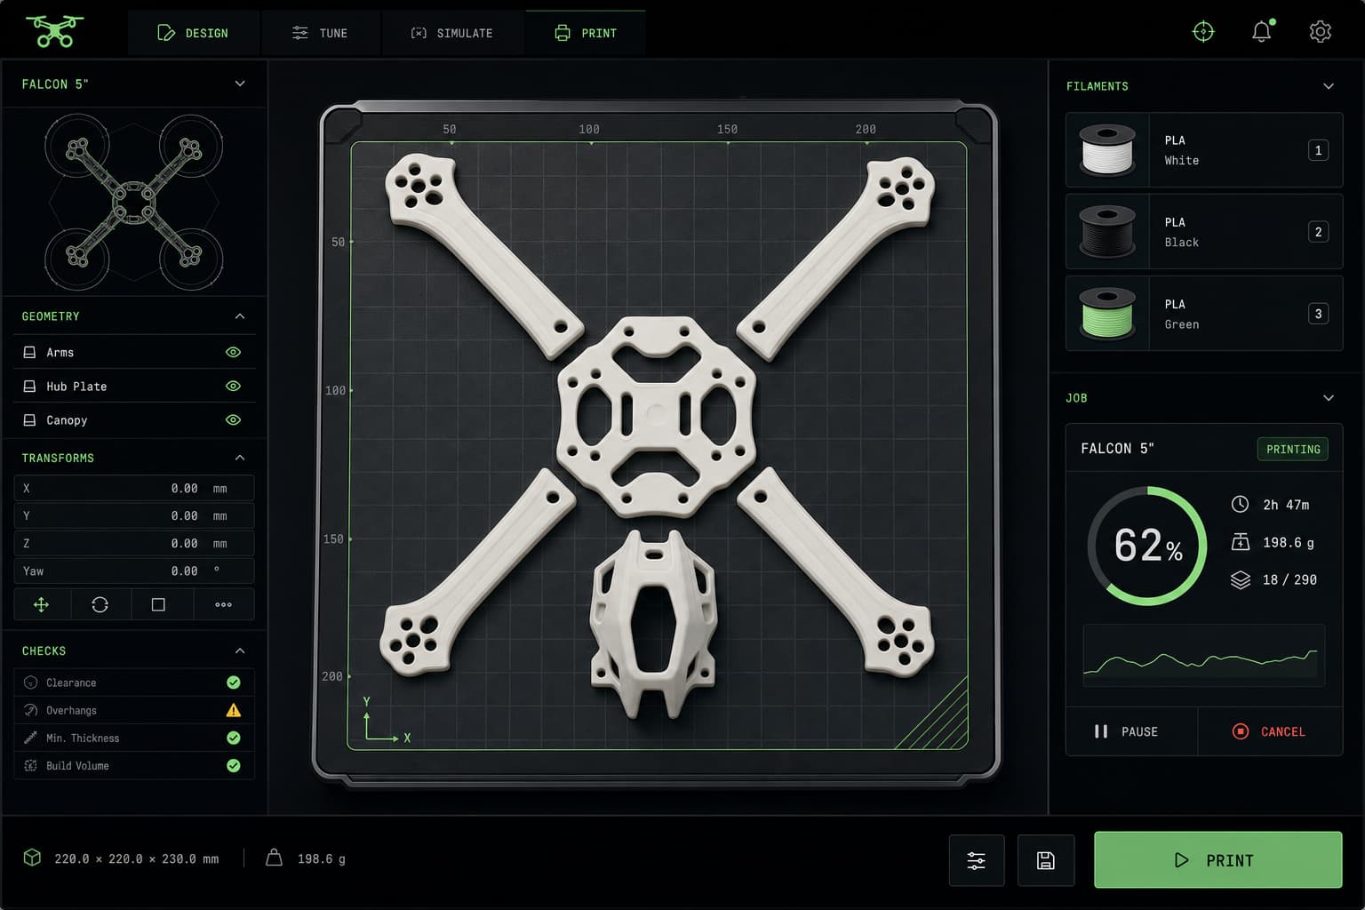The height and width of the screenshot is (910, 1365).
Task: Select the rotate transform tool icon
Action: tap(100, 604)
